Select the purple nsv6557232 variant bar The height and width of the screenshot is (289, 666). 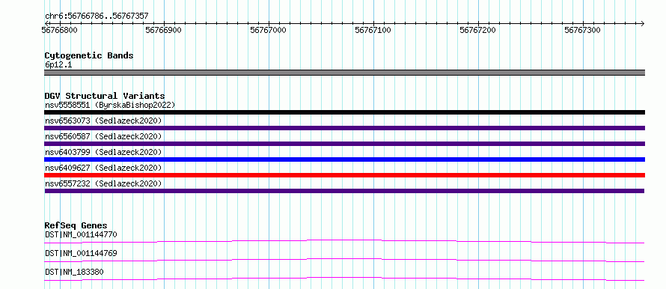(x=344, y=191)
